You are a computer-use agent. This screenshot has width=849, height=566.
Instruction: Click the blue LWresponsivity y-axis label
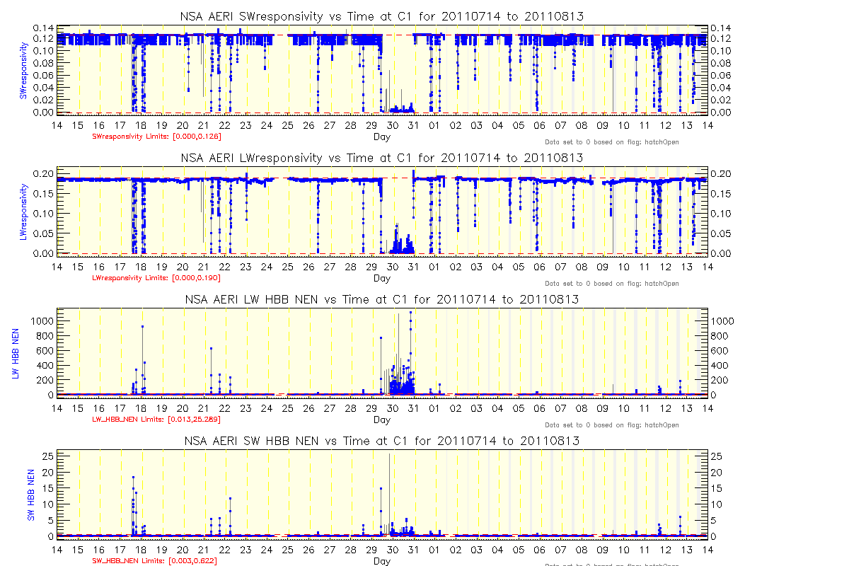coord(23,211)
